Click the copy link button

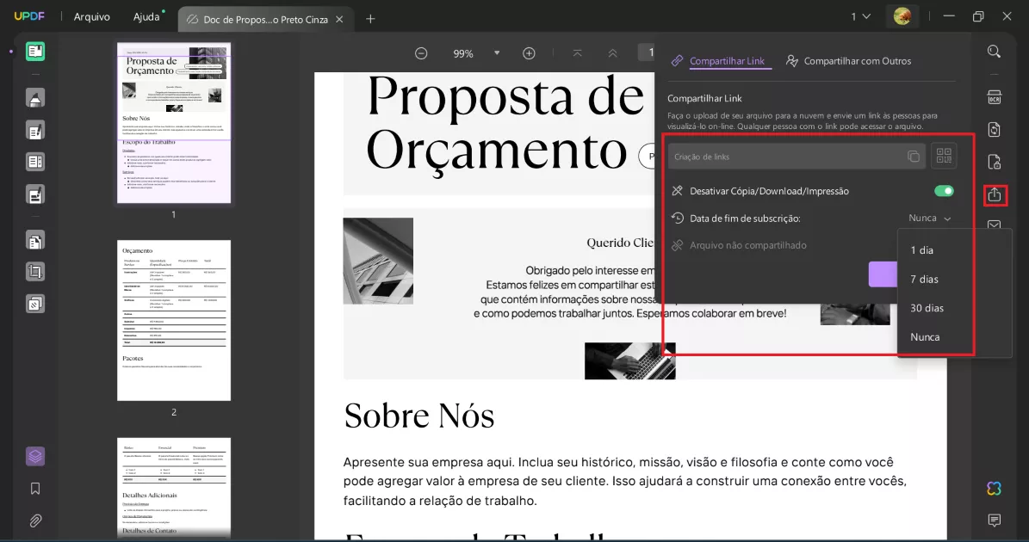(x=914, y=156)
